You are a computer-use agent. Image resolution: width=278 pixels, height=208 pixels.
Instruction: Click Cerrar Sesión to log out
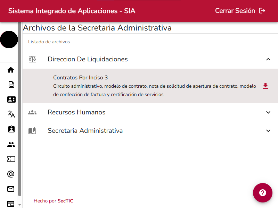point(240,11)
